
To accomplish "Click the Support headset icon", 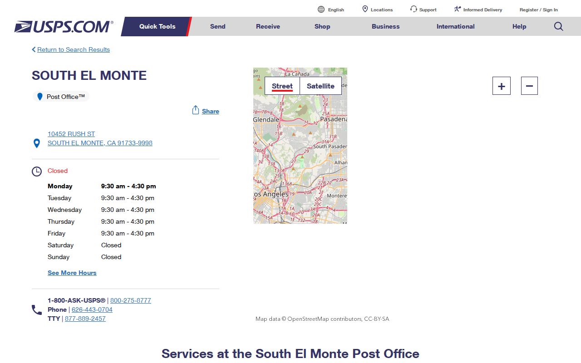I will pos(414,9).
